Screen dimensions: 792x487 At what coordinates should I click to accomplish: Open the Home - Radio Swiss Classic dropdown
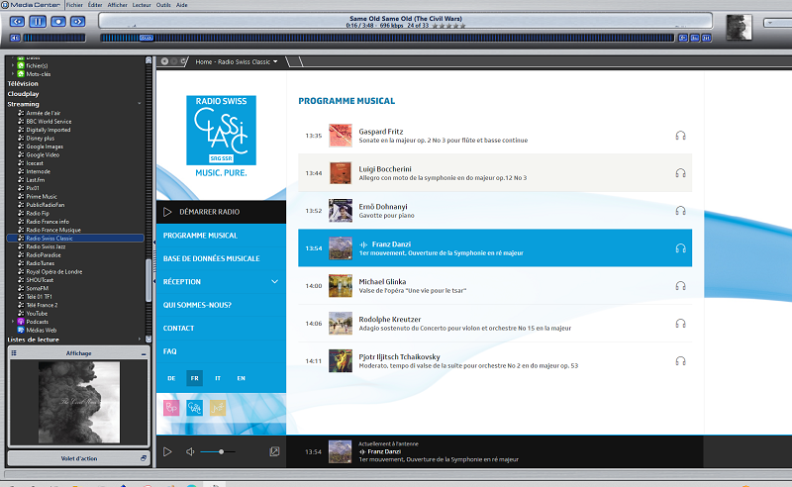[275, 61]
